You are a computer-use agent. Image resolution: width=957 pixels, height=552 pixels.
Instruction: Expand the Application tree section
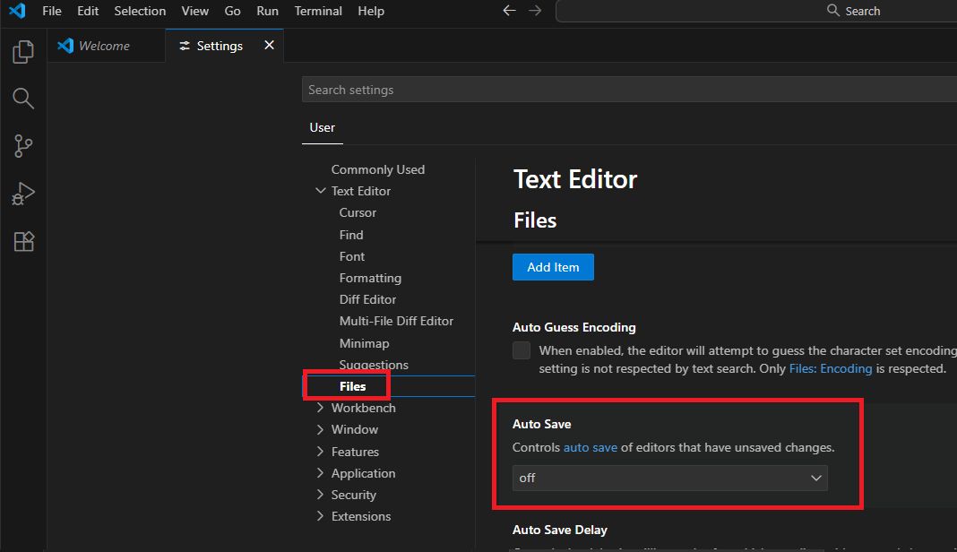(321, 473)
